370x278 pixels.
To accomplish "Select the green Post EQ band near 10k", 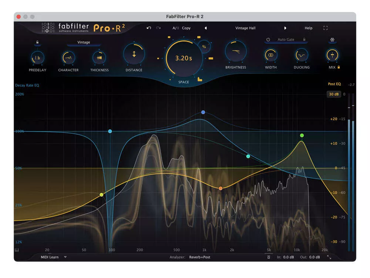I will (302, 135).
